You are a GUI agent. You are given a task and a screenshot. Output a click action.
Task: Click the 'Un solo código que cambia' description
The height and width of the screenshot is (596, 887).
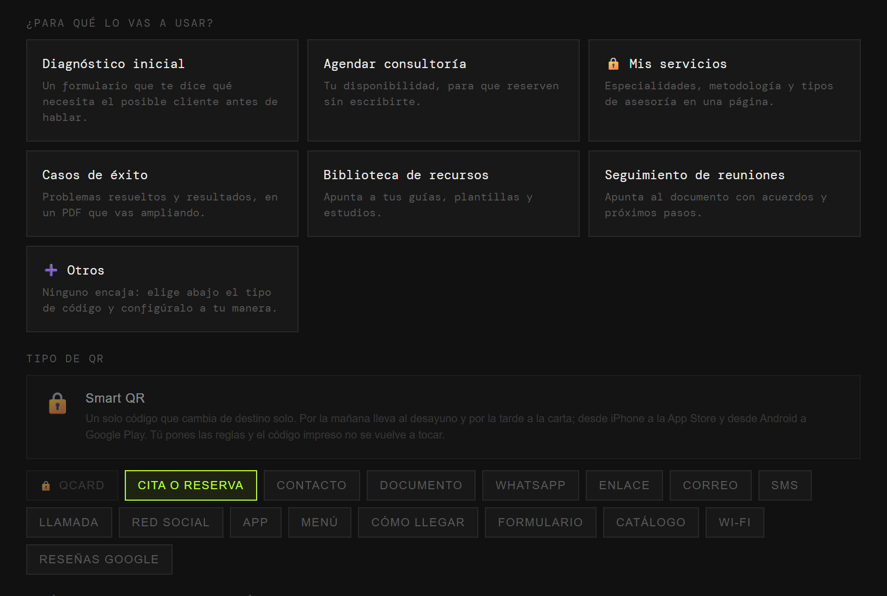point(446,427)
